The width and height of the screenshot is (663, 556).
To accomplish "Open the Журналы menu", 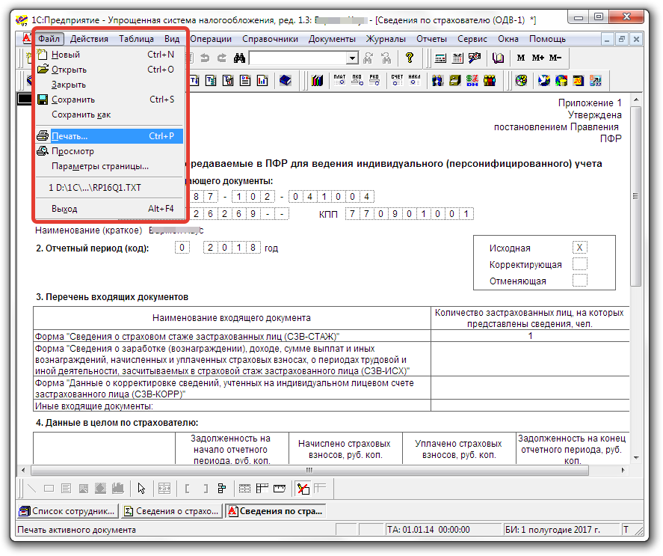I will click(386, 39).
